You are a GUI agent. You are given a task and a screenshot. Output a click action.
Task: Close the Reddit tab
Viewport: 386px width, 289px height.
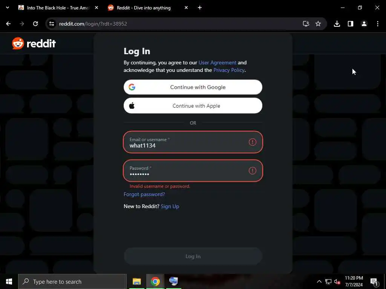click(x=186, y=8)
